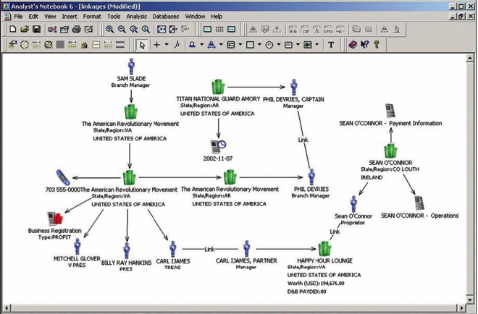Click the entity stamp icon tool

coord(192,45)
